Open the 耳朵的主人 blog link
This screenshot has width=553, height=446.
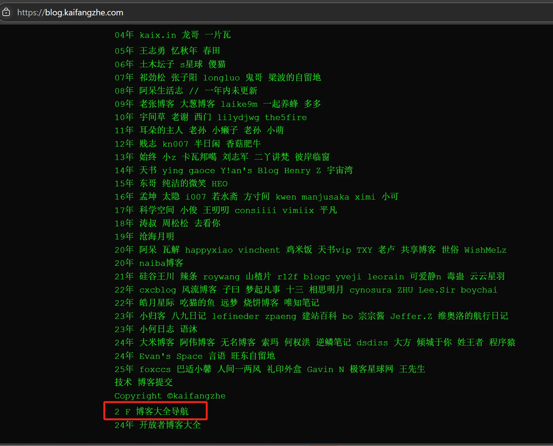pos(161,130)
